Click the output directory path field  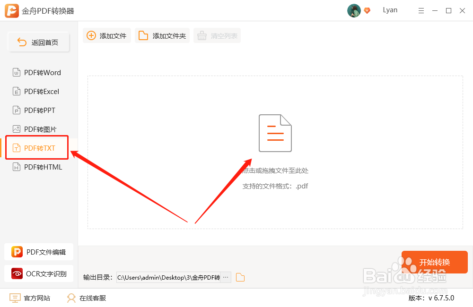click(x=168, y=277)
